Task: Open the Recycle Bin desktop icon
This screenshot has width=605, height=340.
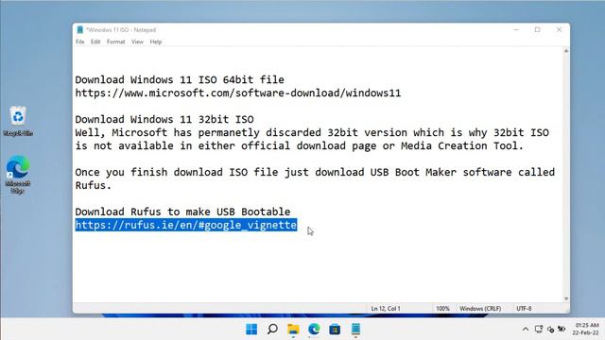Action: 18,121
